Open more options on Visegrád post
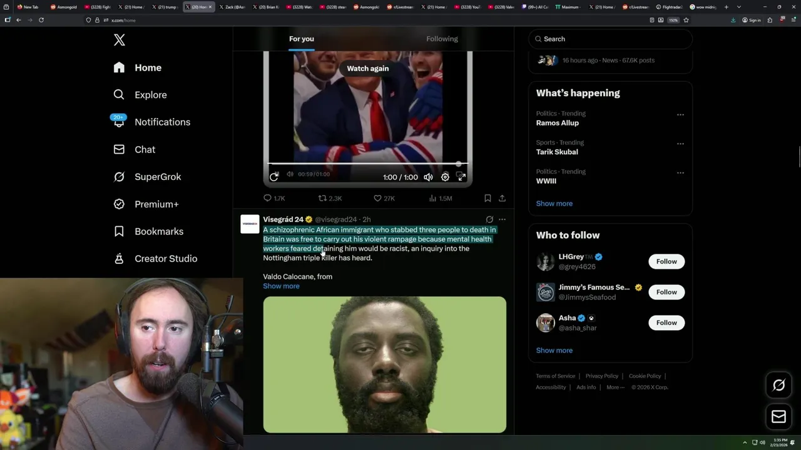The height and width of the screenshot is (450, 801). tap(502, 219)
